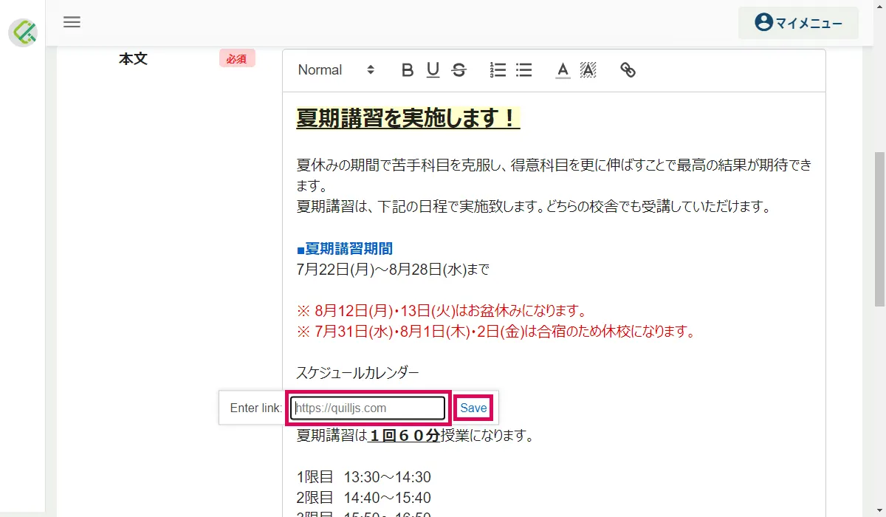The height and width of the screenshot is (517, 886).
Task: Click the green app logo
Action: [23, 32]
